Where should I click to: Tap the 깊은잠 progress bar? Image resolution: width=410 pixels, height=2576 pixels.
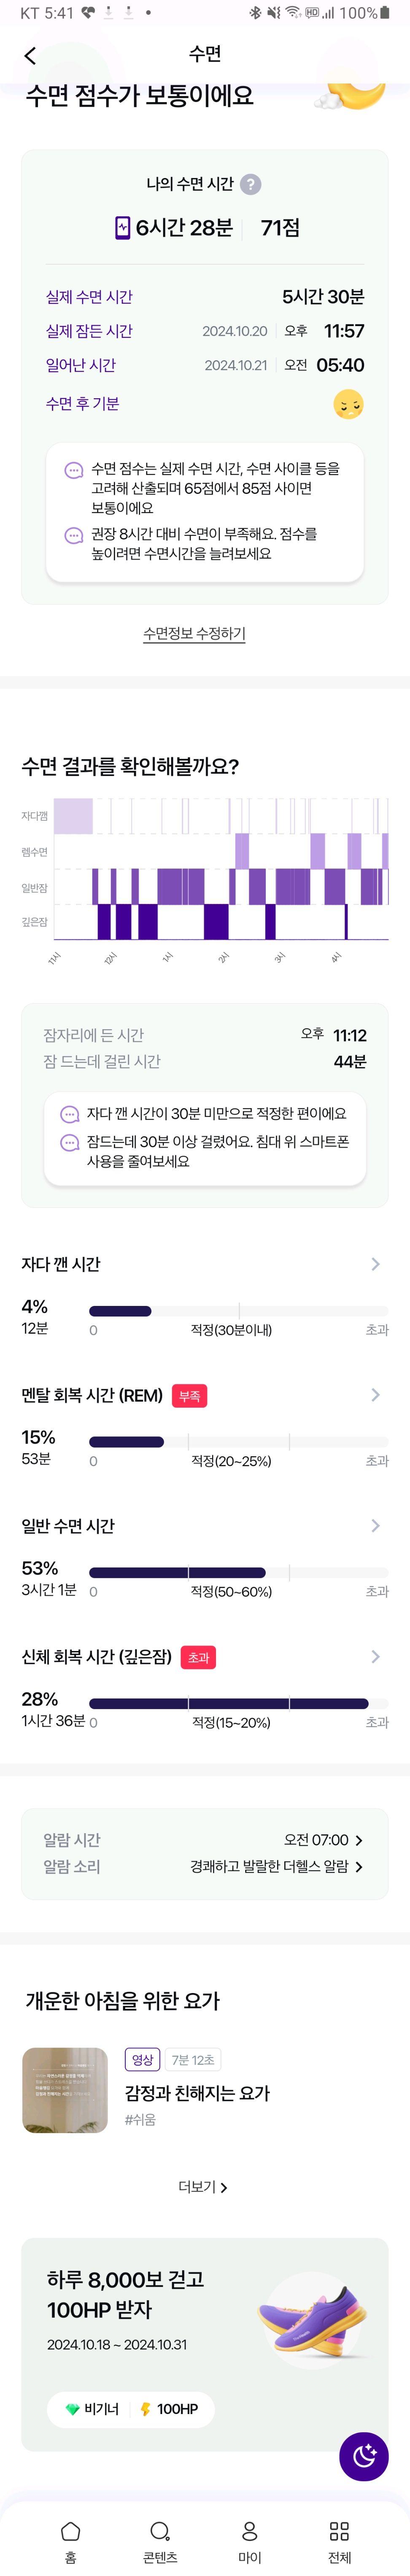tap(238, 1703)
